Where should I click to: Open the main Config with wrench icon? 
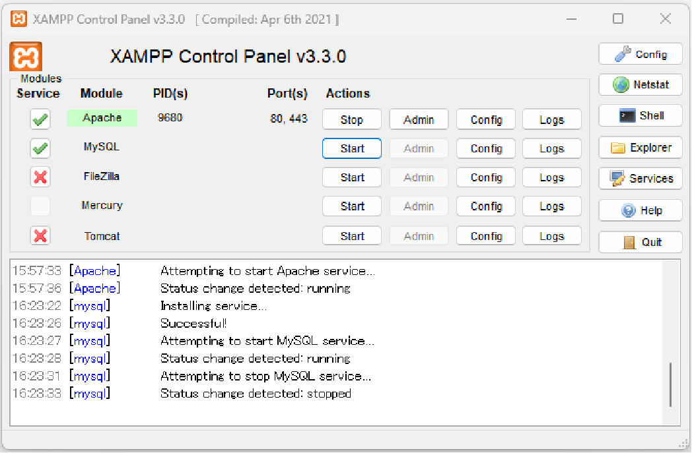640,54
